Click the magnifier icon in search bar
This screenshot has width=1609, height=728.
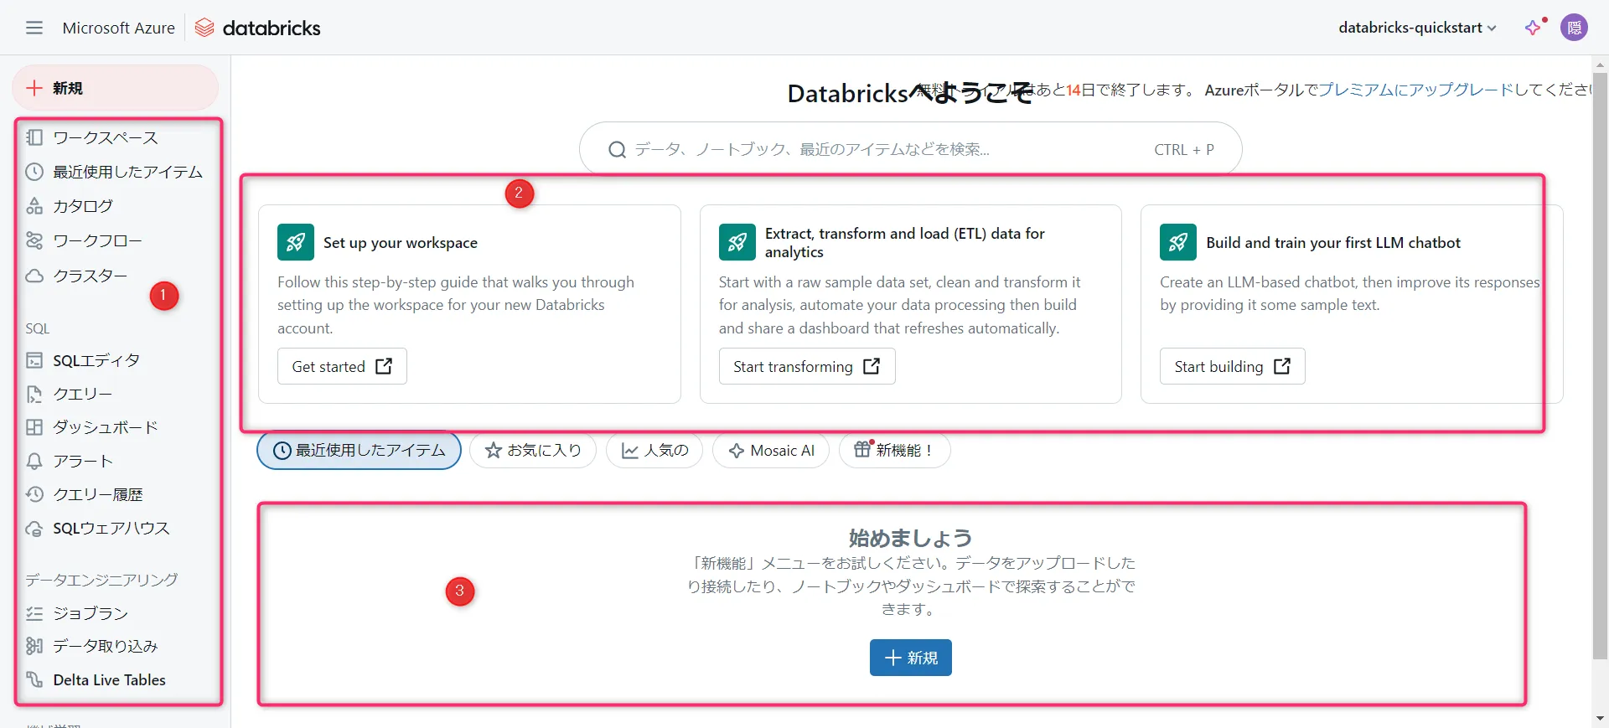pyautogui.click(x=618, y=150)
